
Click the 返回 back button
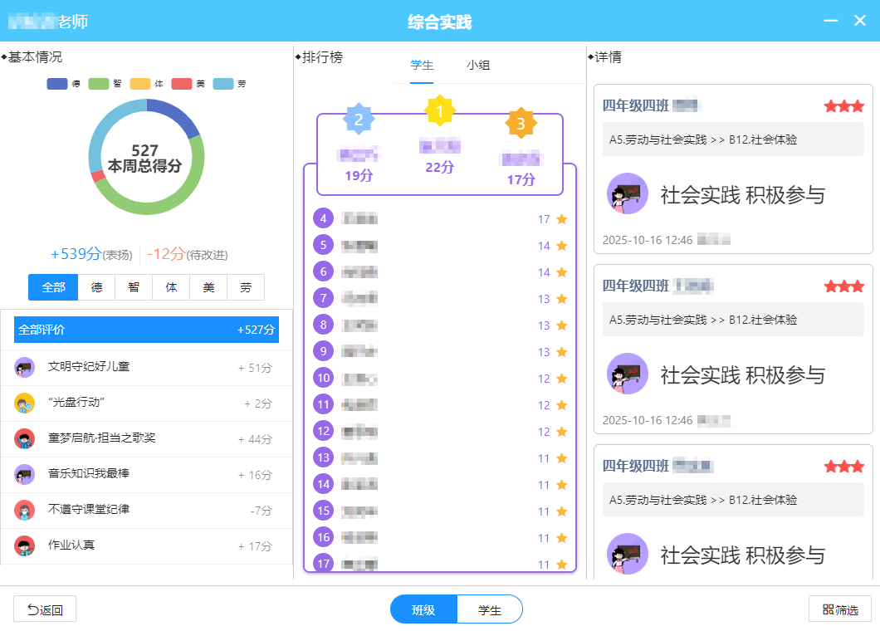45,609
